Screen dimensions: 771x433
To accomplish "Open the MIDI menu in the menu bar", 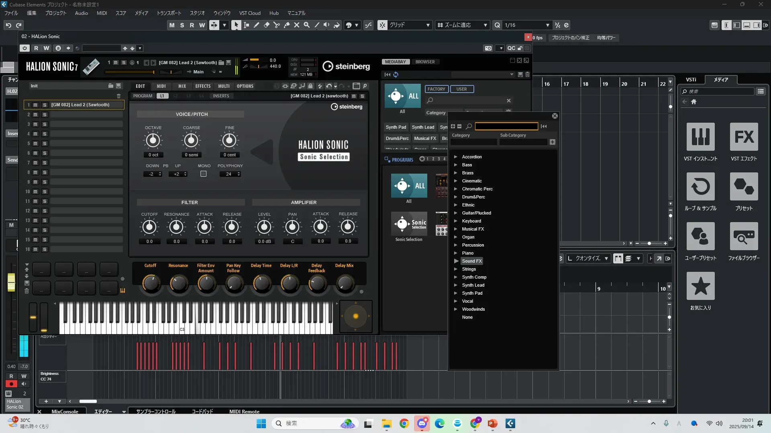I will [x=102, y=13].
